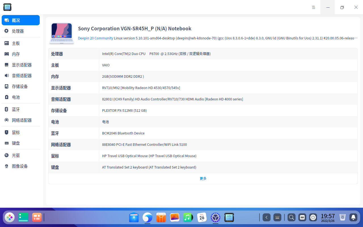Click the 'RV710/M92 [Mobility Radeon HD 4530/4570/545v]' value
363x227 pixels.
pos(141,88)
